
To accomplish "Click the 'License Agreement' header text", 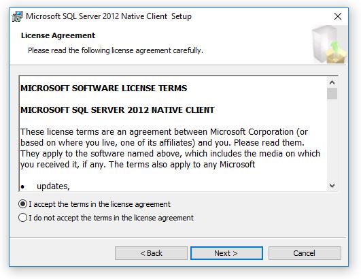I will (x=58, y=35).
